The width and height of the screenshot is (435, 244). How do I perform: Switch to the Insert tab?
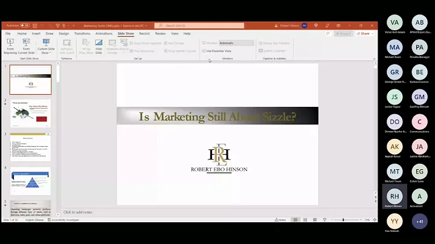click(36, 34)
